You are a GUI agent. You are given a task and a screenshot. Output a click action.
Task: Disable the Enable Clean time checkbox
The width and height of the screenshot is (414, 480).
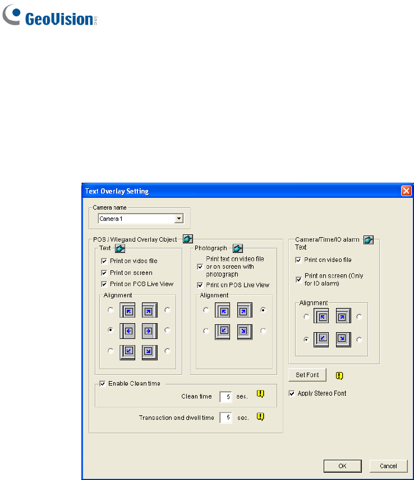coord(103,383)
